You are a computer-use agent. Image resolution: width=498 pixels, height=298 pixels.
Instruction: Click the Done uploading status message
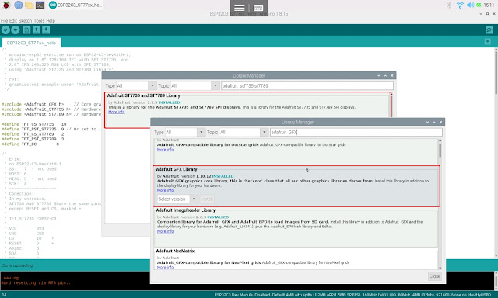17,265
